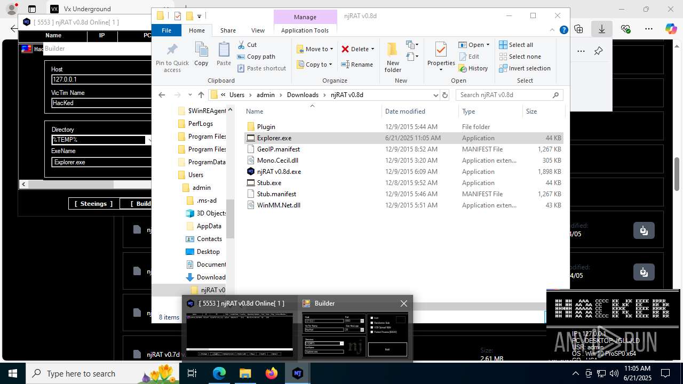The image size is (683, 384).
Task: Click the Manage contextual tab
Action: click(305, 17)
